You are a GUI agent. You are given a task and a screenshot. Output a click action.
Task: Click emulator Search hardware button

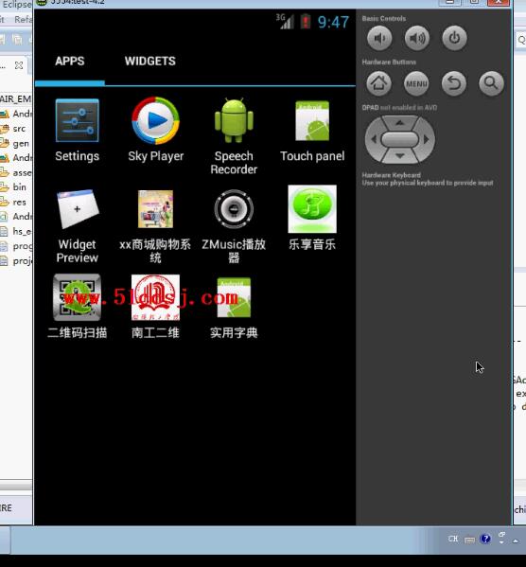(x=491, y=83)
